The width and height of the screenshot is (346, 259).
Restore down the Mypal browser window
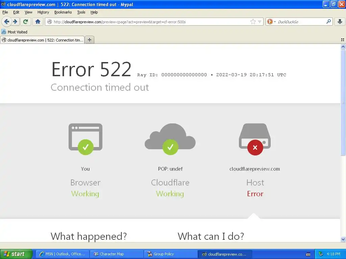coord(334,4)
